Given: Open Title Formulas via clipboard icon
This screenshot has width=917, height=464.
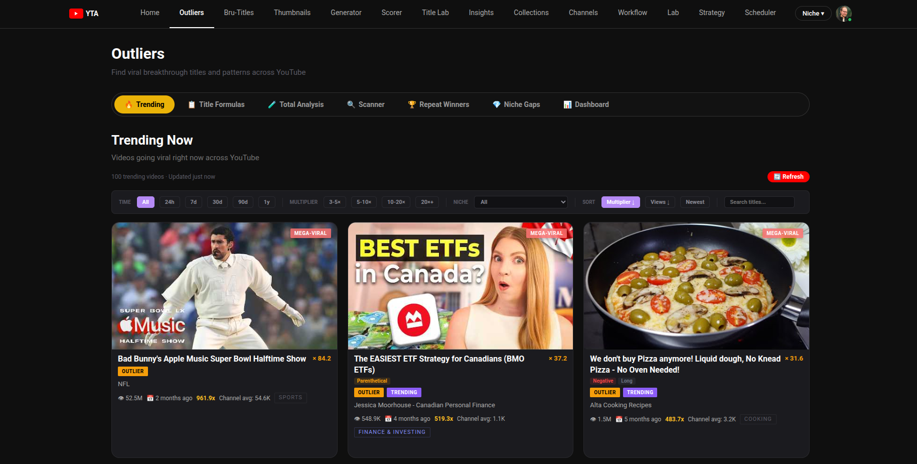Looking at the screenshot, I should 191,104.
